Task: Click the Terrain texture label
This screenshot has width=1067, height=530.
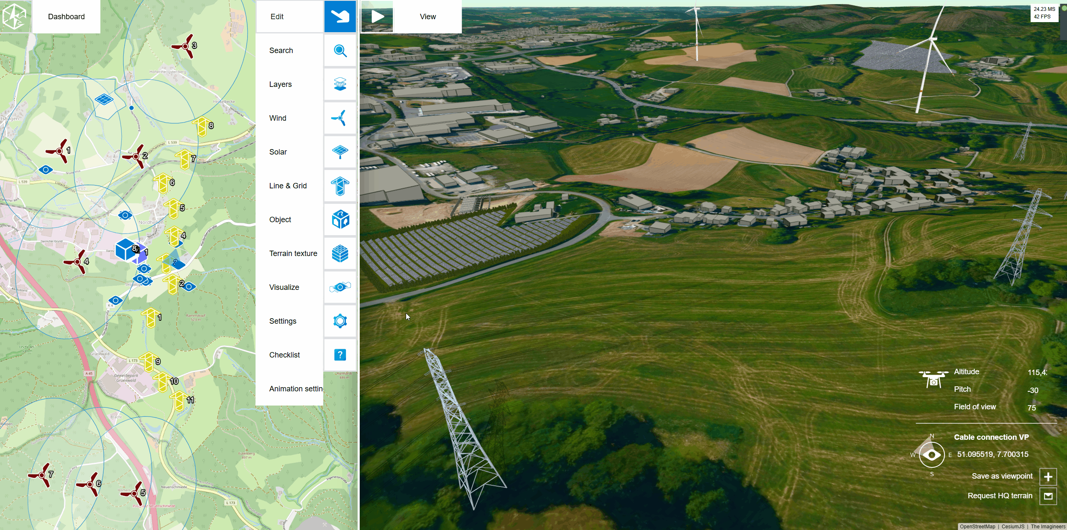Action: tap(293, 254)
